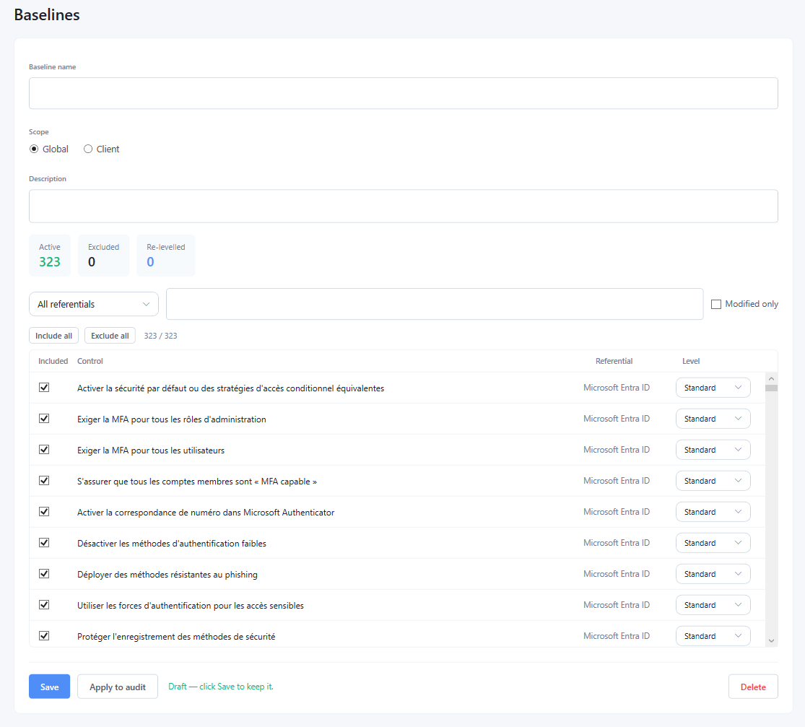Click the scrollbar up arrow of controls list
Image resolution: width=805 pixels, height=727 pixels.
pos(771,378)
